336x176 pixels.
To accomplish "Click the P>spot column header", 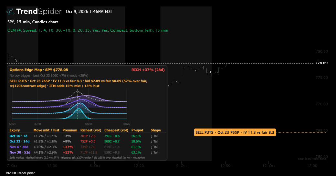I will [x=137, y=130].
